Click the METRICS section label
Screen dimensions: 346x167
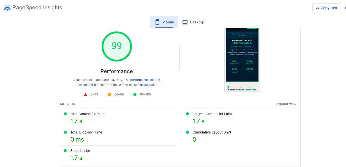coord(68,104)
